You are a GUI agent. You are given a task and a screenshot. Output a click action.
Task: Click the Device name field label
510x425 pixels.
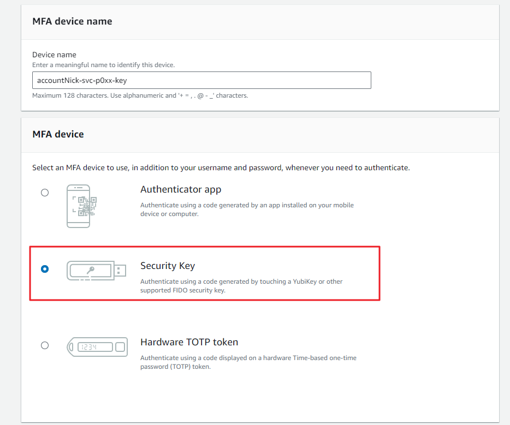tap(54, 55)
